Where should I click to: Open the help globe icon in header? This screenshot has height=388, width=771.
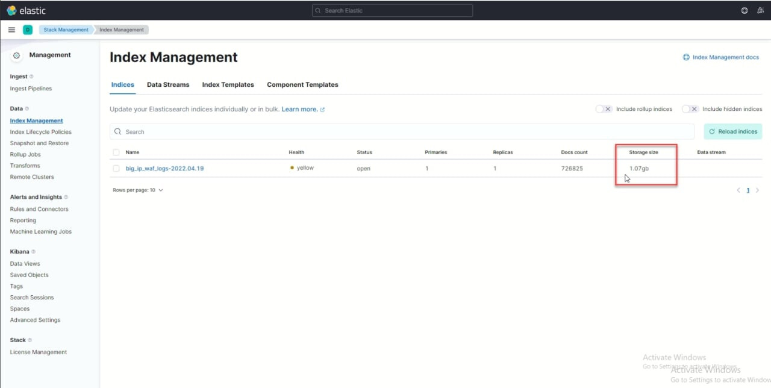point(744,10)
